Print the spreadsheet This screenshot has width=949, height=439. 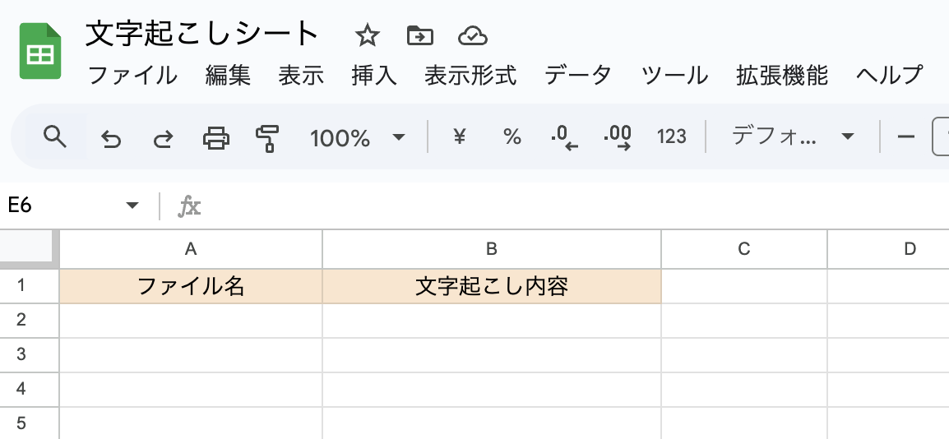(x=216, y=137)
